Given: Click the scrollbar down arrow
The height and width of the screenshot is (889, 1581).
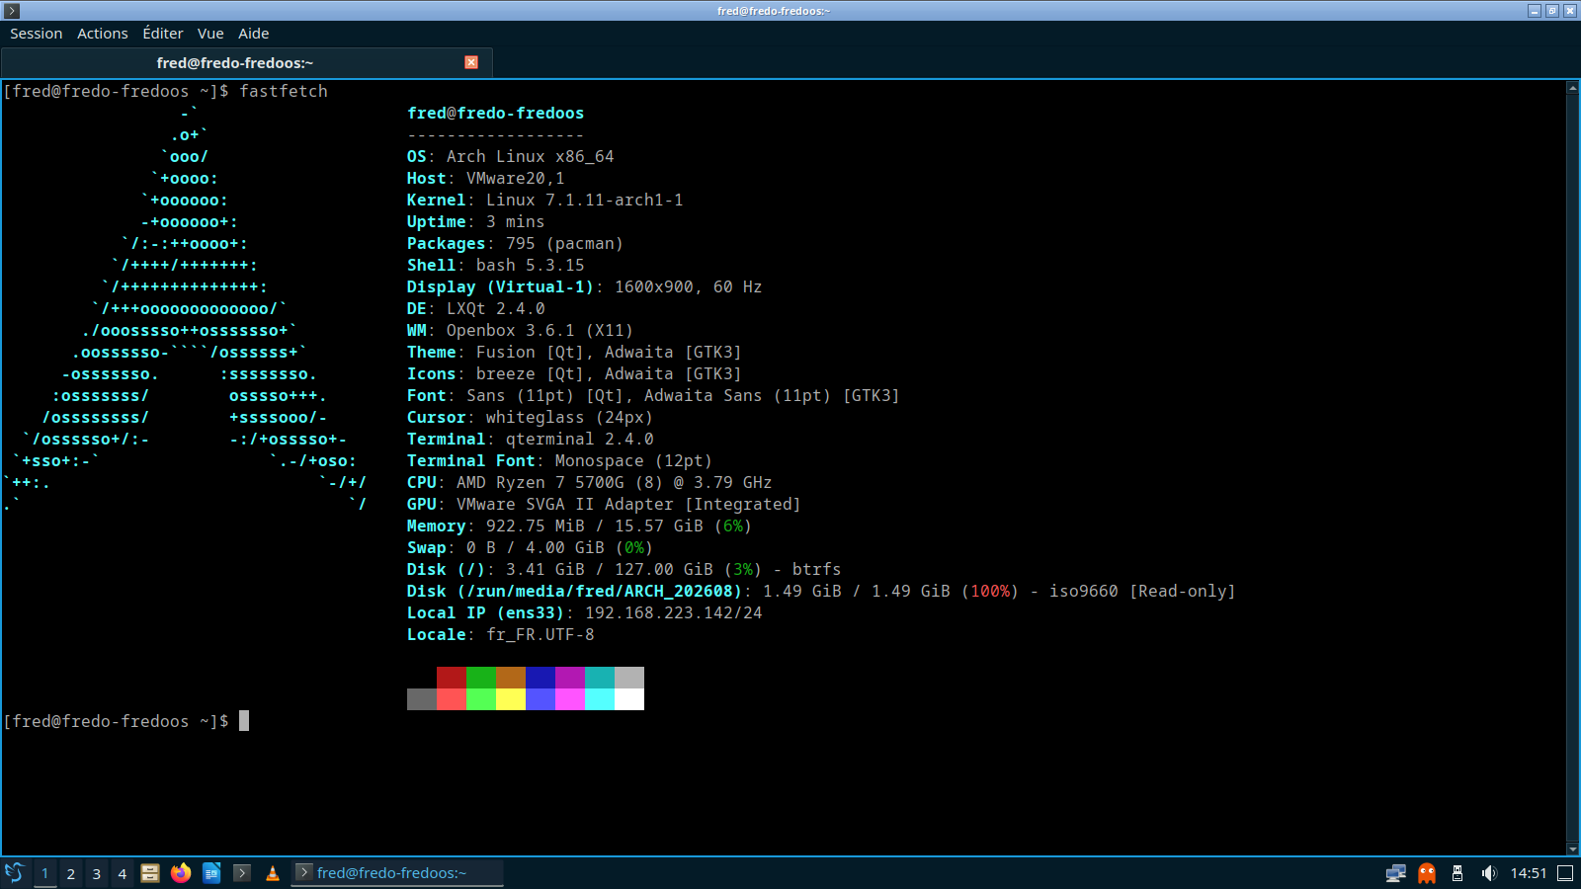Looking at the screenshot, I should point(1572,849).
